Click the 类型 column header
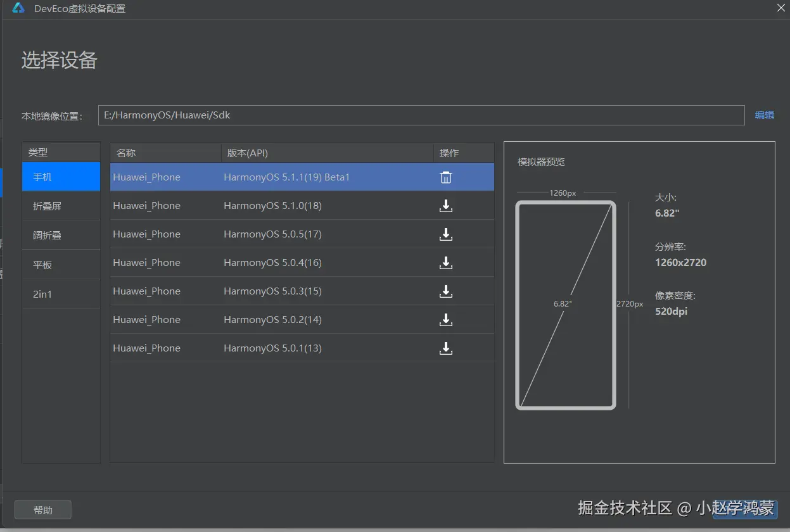 click(61, 152)
